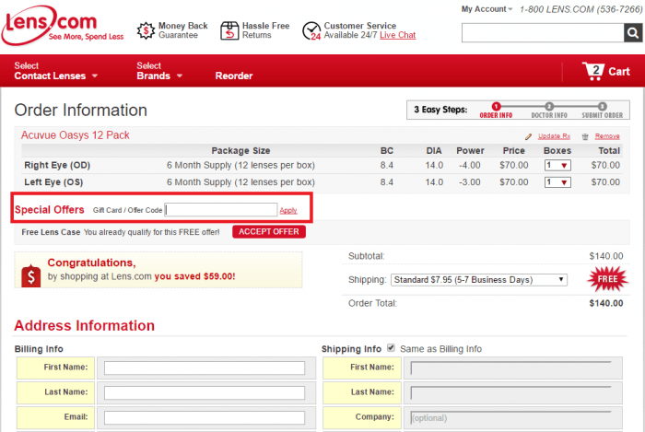The image size is (645, 432).
Task: Click the Hassle Free Returns icon
Action: coord(229,31)
